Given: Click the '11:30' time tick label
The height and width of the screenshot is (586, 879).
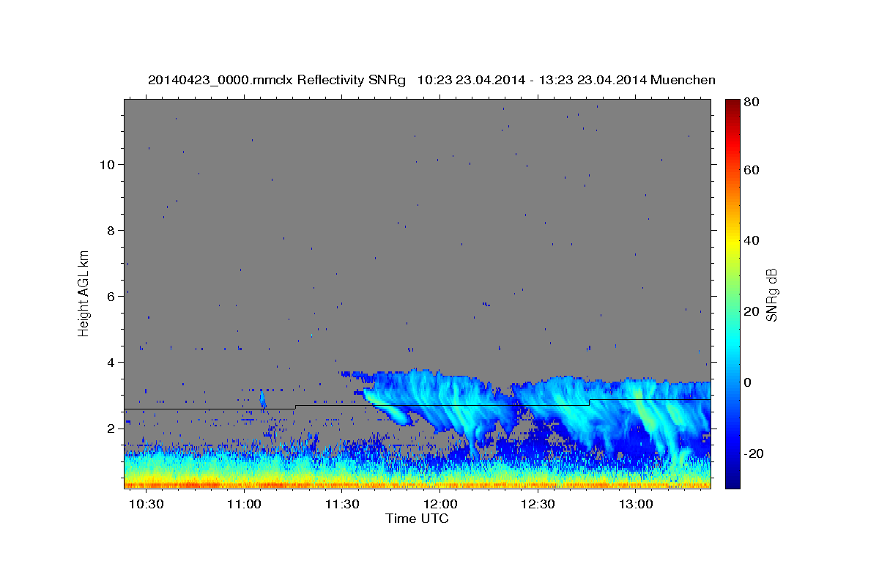Looking at the screenshot, I should coord(342,505).
